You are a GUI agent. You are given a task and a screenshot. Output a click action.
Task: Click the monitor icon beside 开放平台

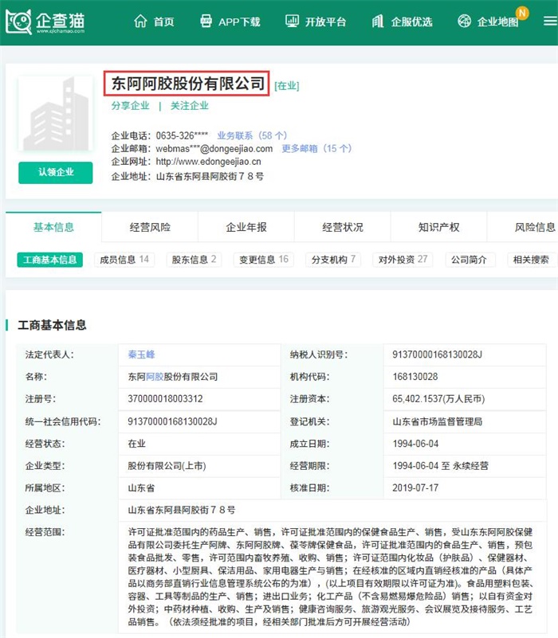(x=292, y=21)
